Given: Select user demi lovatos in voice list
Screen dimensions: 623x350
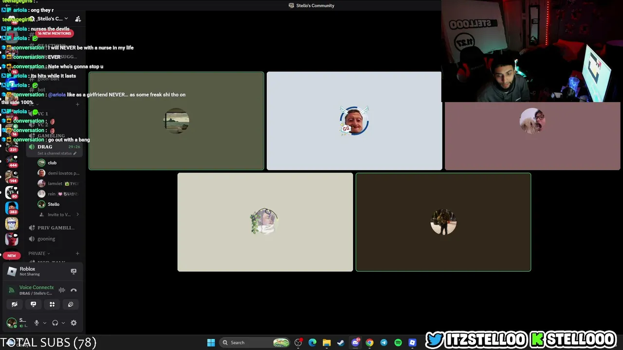Looking at the screenshot, I should (x=58, y=173).
